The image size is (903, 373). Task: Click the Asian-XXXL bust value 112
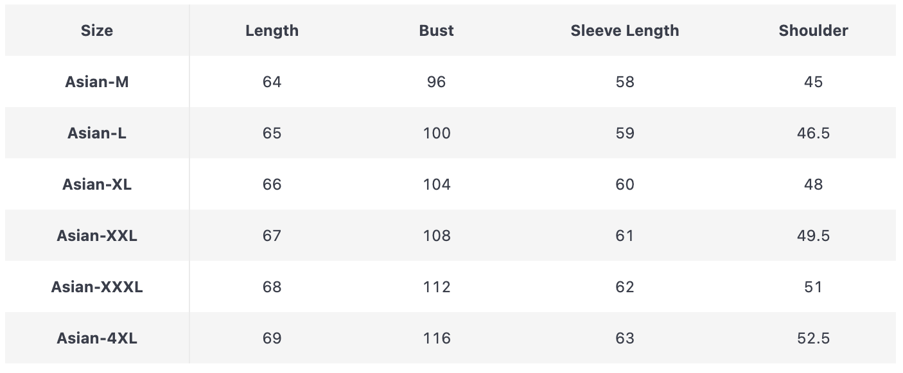[437, 287]
